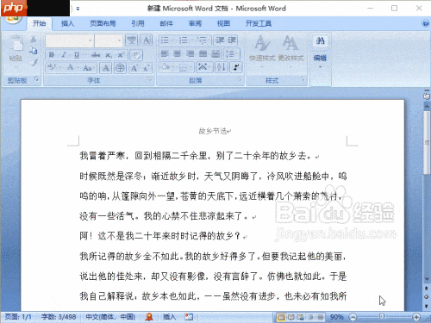Toggle justify alignment

[203, 53]
